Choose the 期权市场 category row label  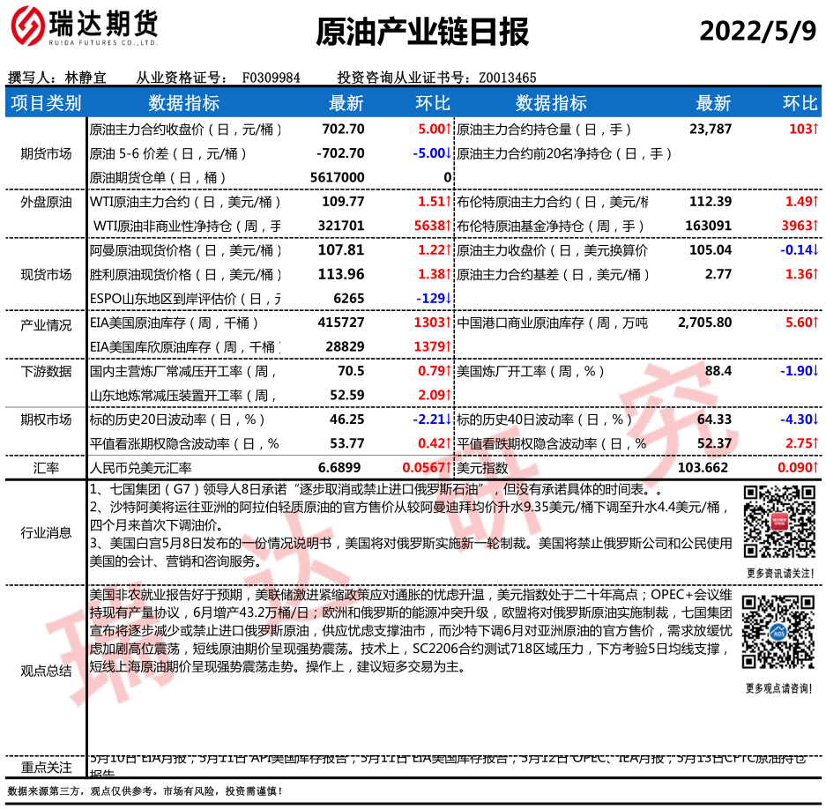pyautogui.click(x=46, y=419)
